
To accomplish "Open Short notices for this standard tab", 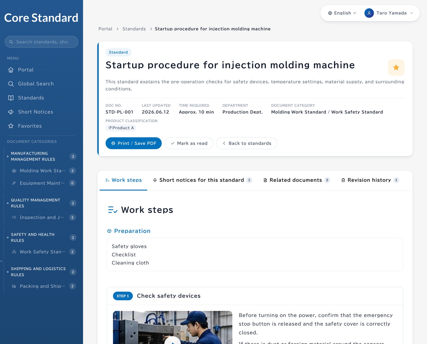I will pyautogui.click(x=202, y=180).
